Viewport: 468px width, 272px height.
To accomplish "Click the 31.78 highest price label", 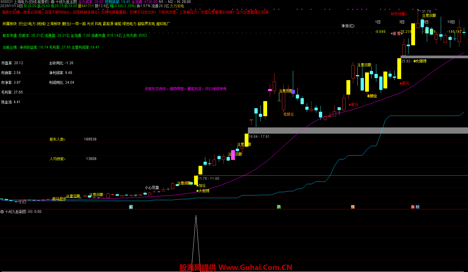I will pyautogui.click(x=426, y=12).
